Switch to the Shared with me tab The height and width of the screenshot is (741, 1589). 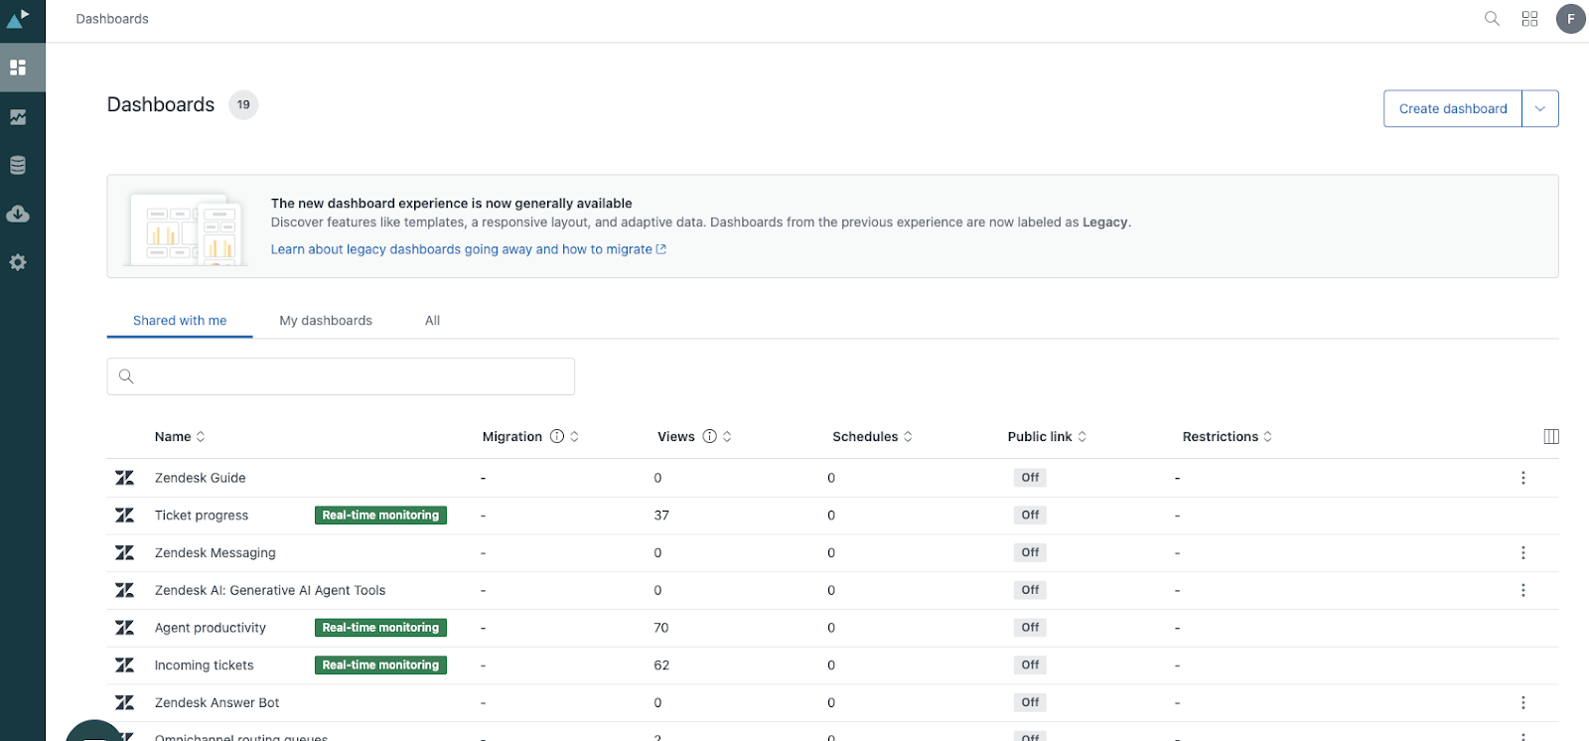pyautogui.click(x=180, y=320)
